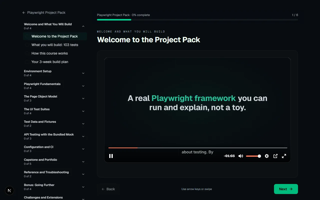This screenshot has height=200, width=320.
Task: Select Test Data and Fixtures section title
Action: pos(40,122)
